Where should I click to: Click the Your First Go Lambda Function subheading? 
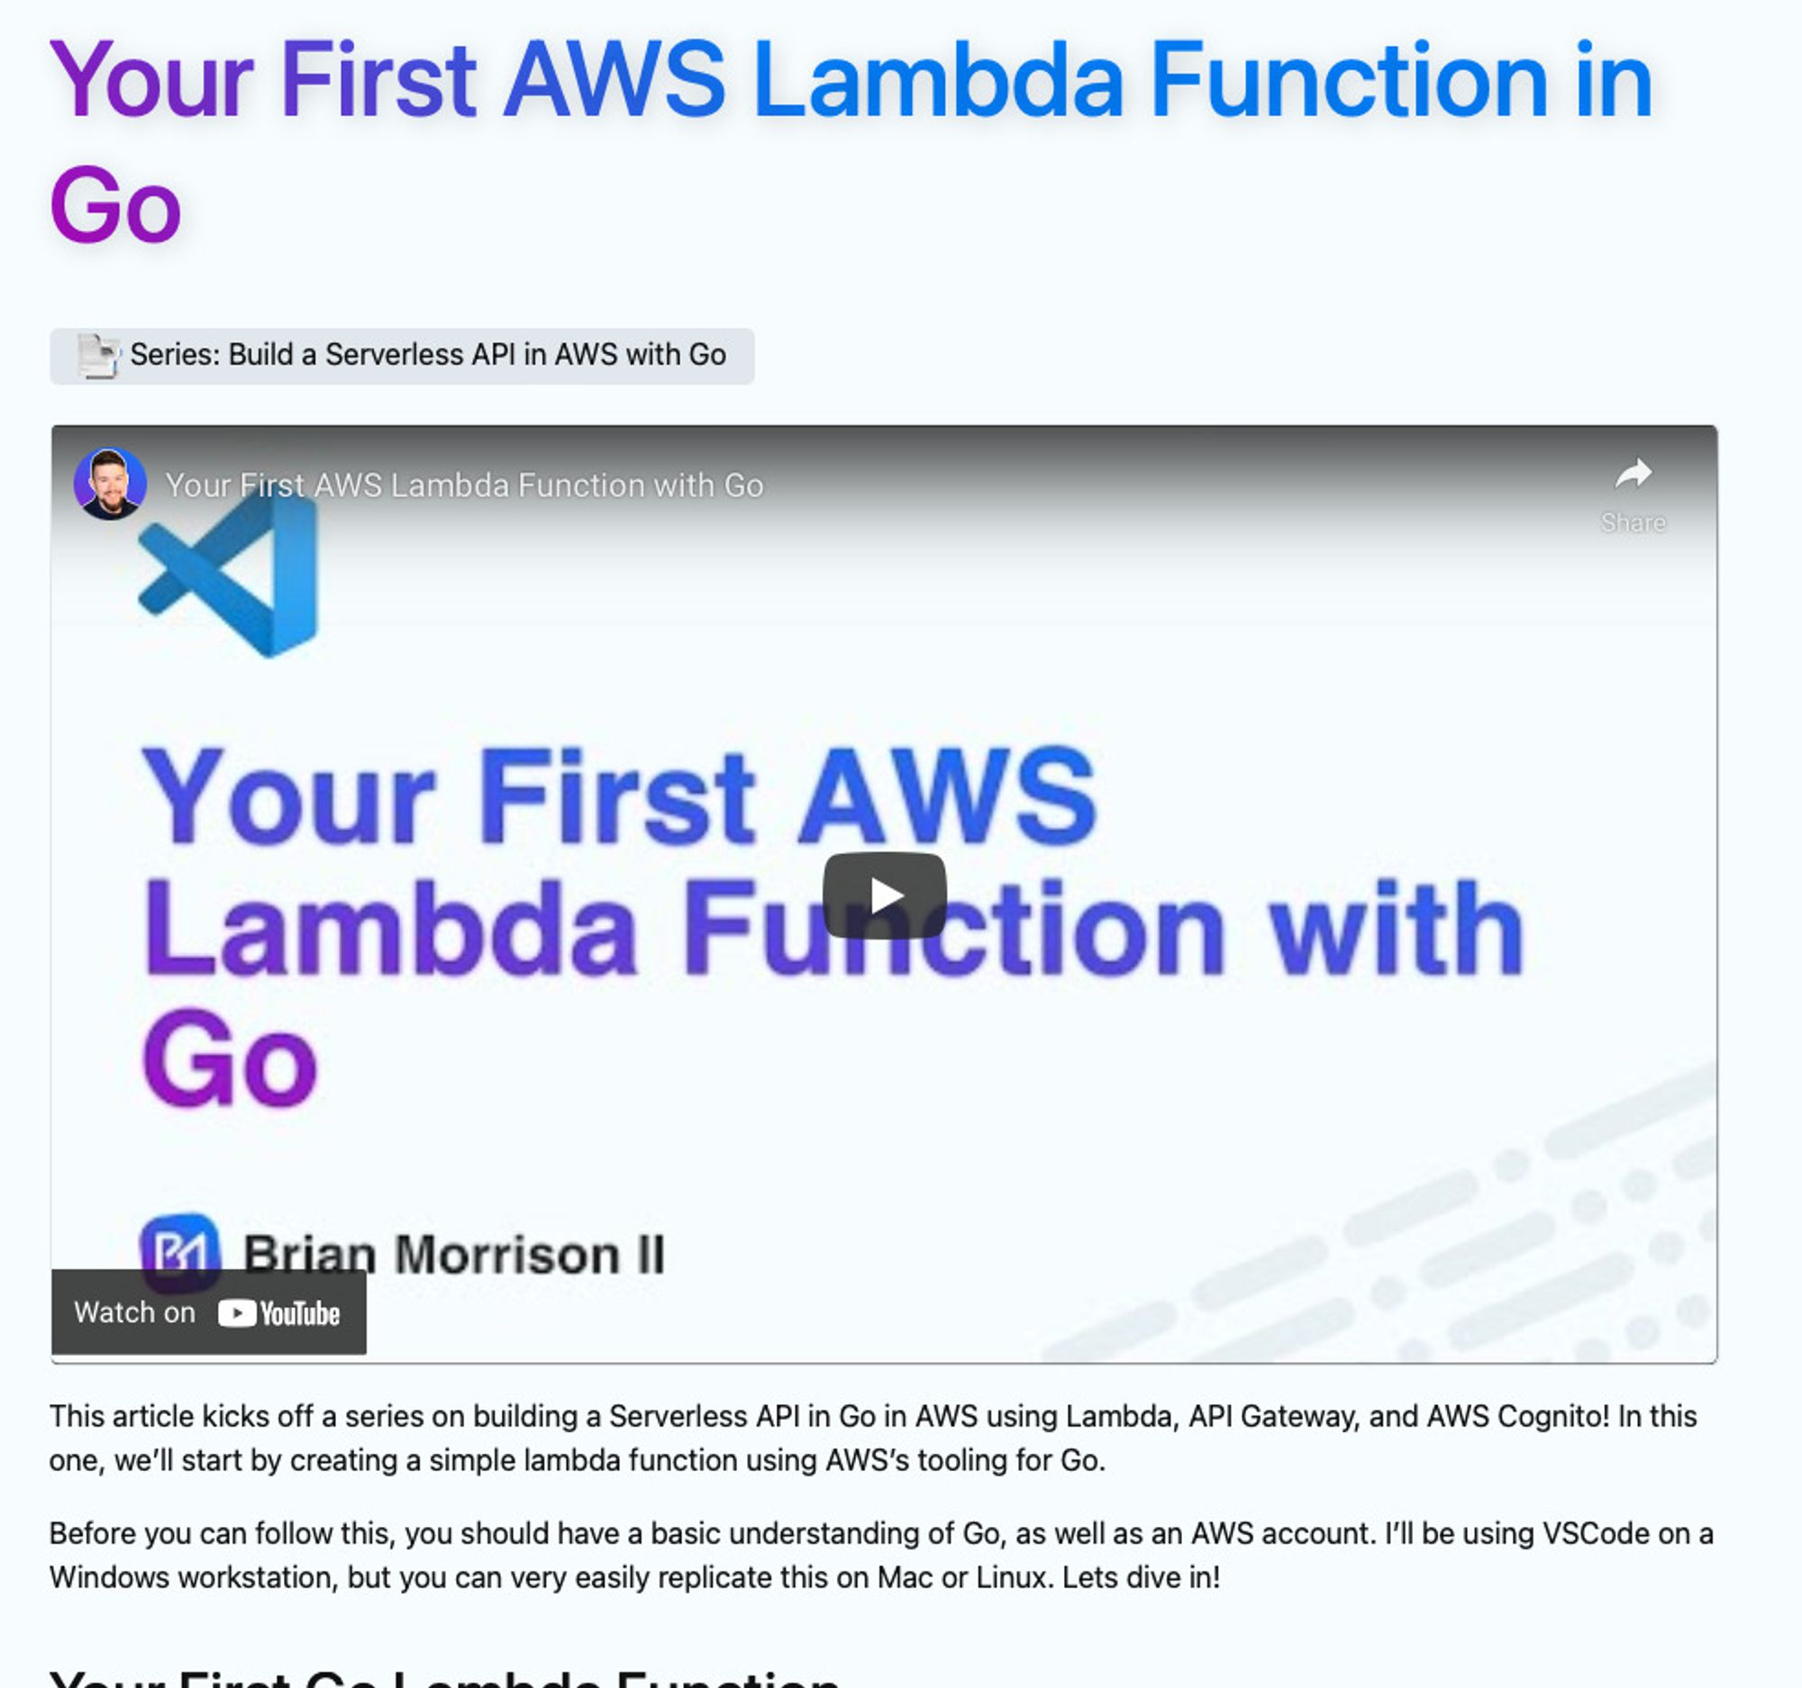click(x=444, y=1678)
